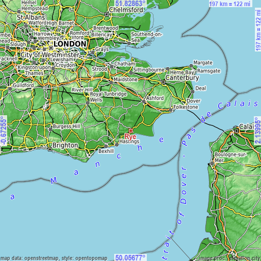Click the Billericay label

(101, 35)
